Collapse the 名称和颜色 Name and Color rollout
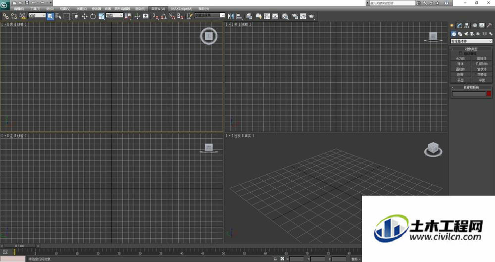The width and height of the screenshot is (495, 262). coord(471,87)
